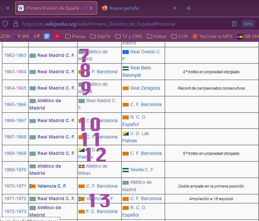Open Valencia C. F. champion link for 1970-1971
Viewport: 259px width, 221px height.
[x=52, y=186]
